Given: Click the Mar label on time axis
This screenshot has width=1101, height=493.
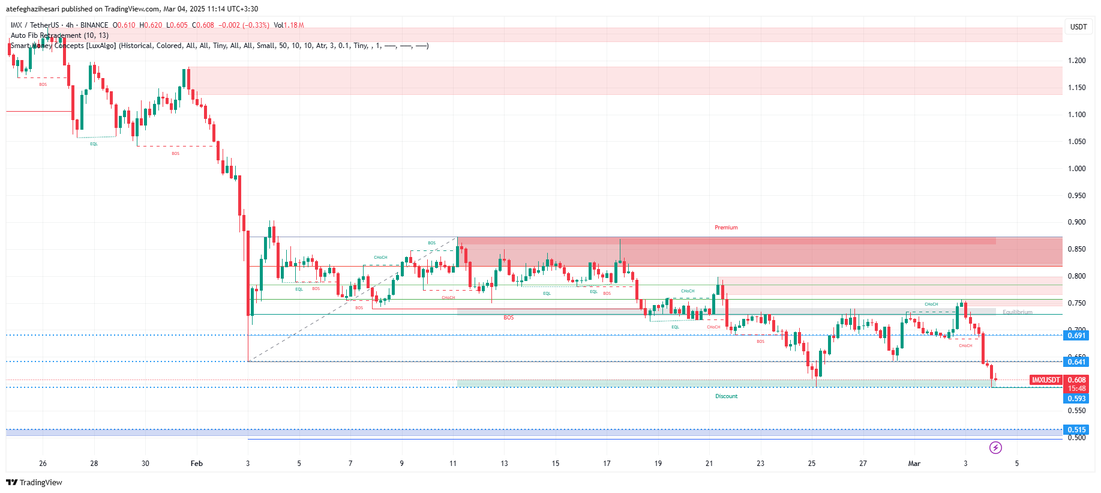Looking at the screenshot, I should [914, 464].
